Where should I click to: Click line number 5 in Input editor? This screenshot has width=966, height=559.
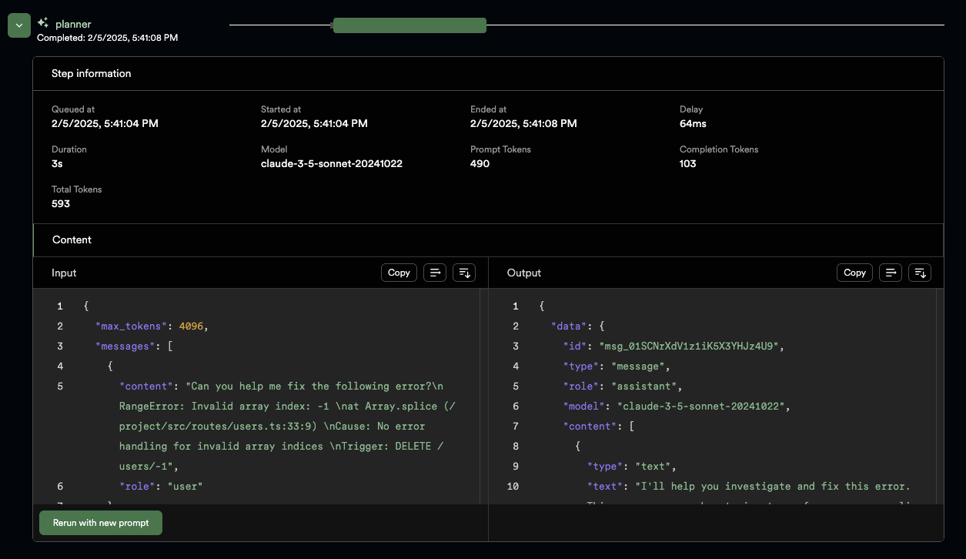click(x=60, y=387)
